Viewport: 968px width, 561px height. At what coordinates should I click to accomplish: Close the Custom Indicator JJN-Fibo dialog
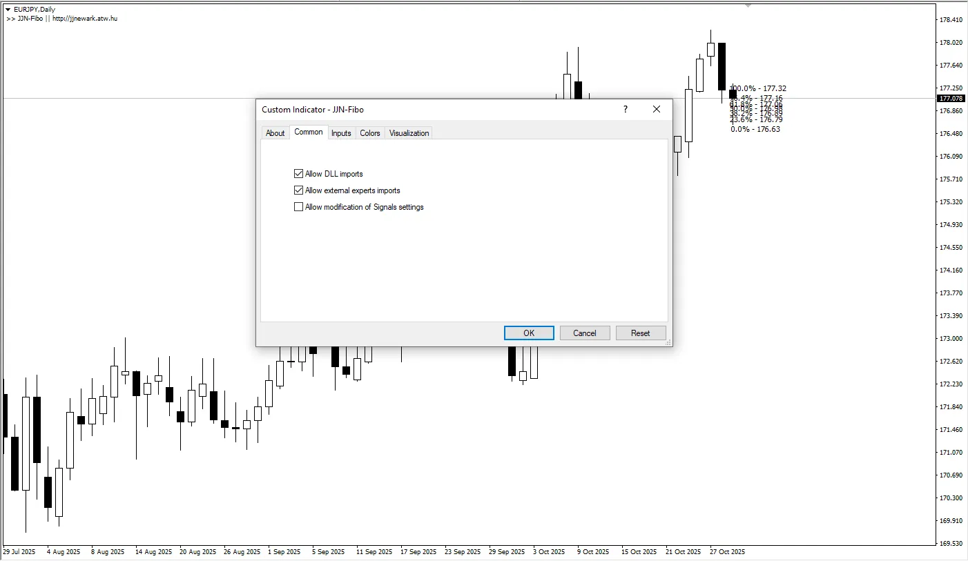pyautogui.click(x=657, y=109)
